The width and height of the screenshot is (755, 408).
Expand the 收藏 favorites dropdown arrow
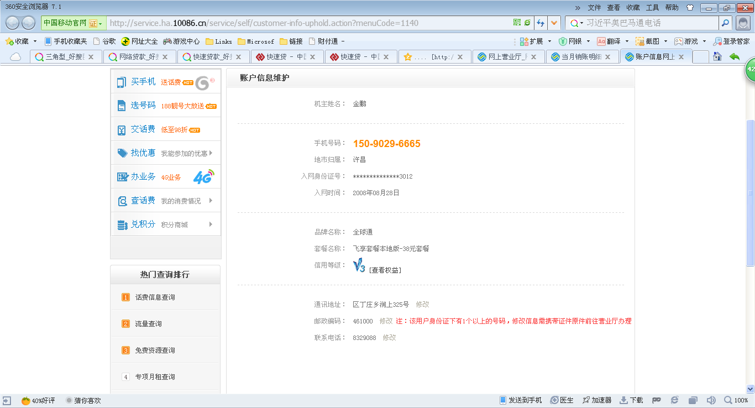coord(35,41)
